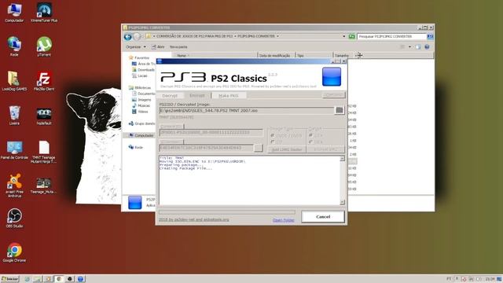Click Nova pasta in the Explorer toolbar
Image resolution: width=503 pixels, height=283 pixels.
click(178, 47)
